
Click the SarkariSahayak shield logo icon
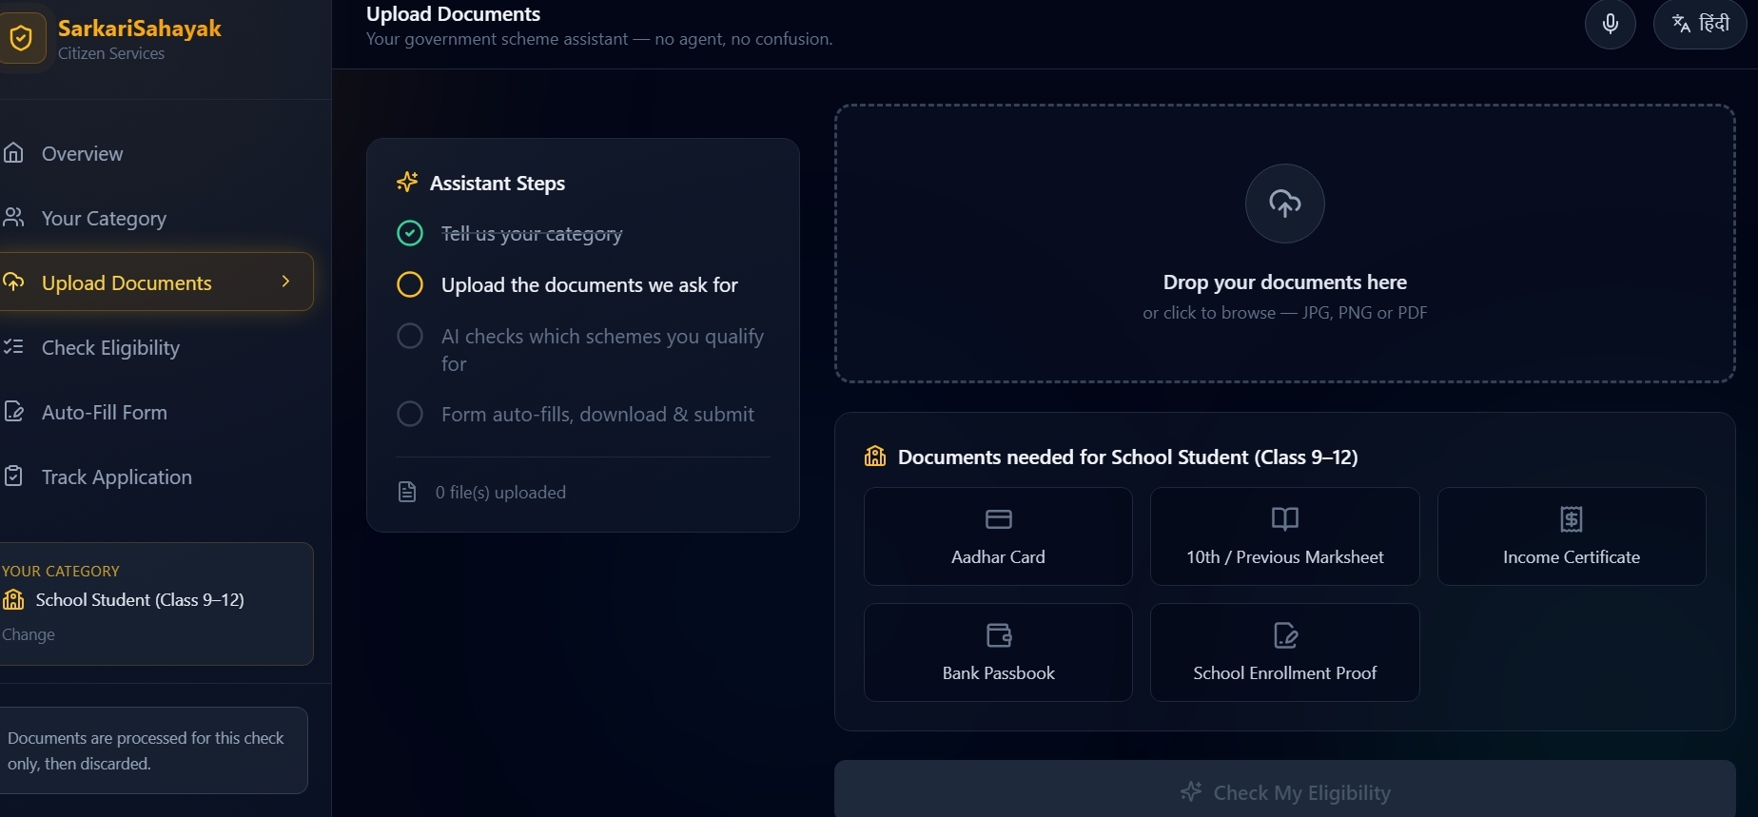[21, 38]
